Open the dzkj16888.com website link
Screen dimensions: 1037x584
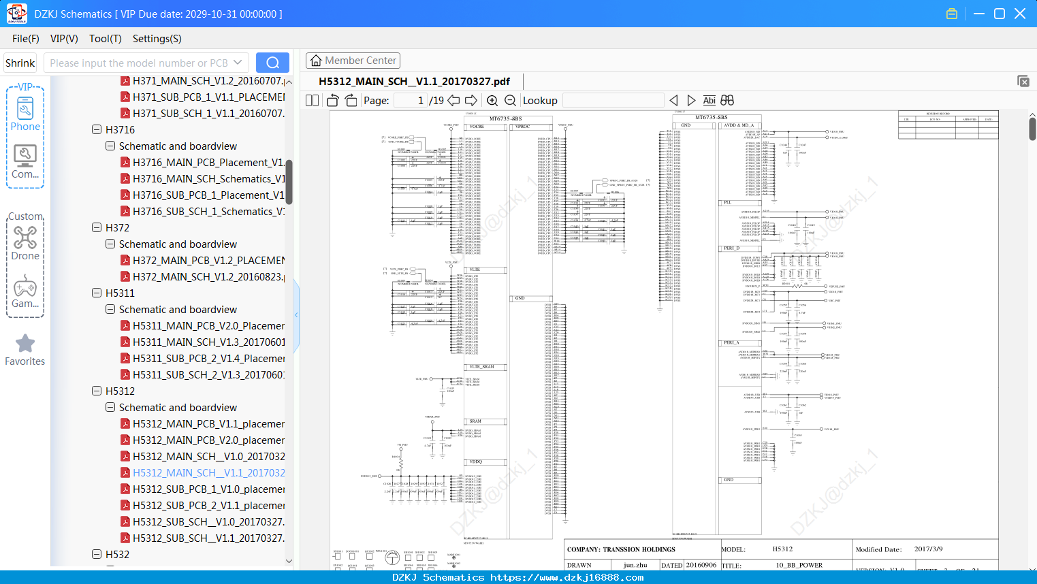567,577
